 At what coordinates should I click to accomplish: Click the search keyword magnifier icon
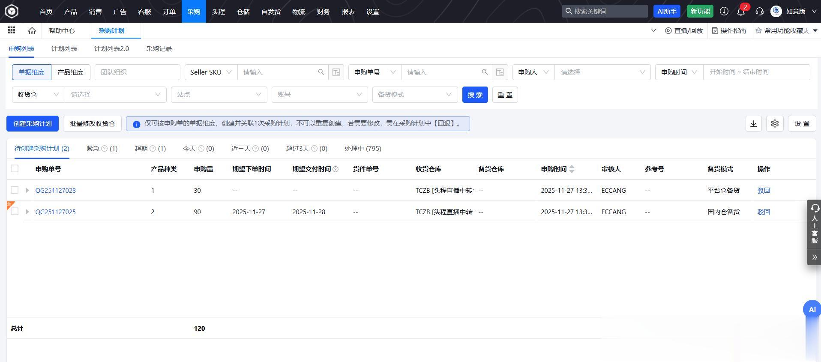point(569,11)
